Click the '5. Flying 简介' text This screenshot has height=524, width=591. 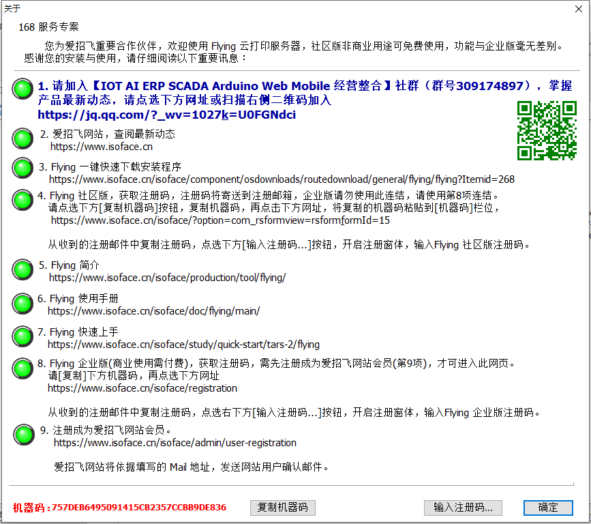(x=69, y=265)
